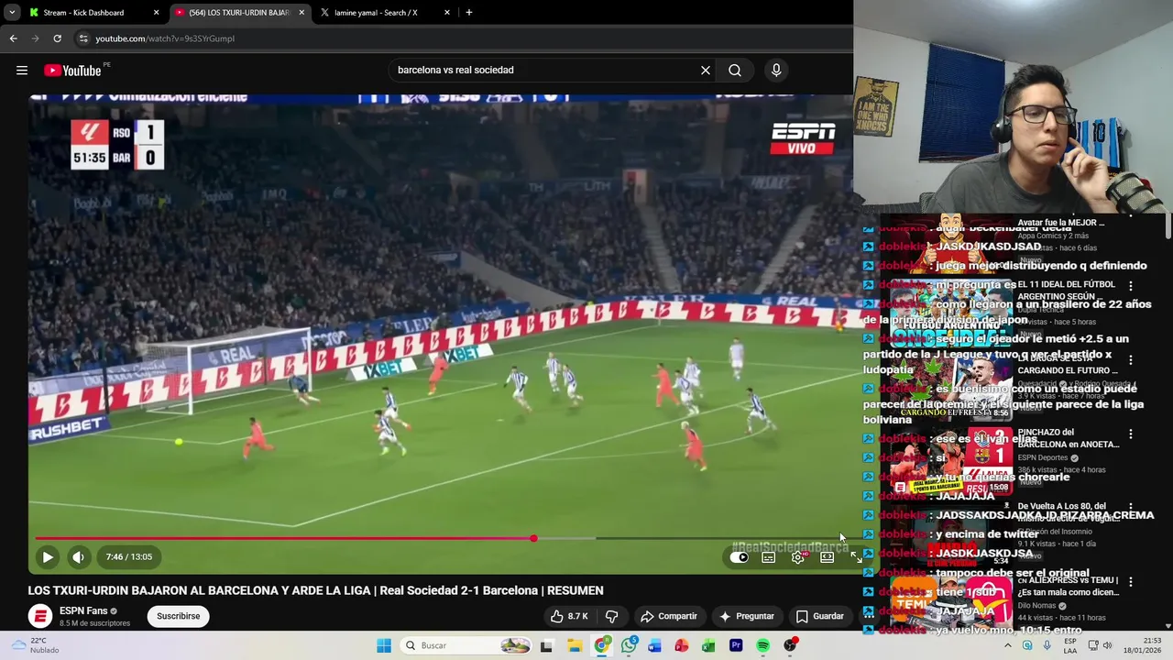Mute the video with the speaker icon

[79, 556]
